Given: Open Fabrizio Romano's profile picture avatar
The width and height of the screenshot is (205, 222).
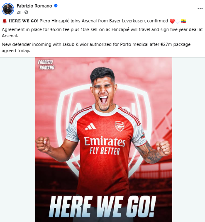Looking at the screenshot, I should (x=8, y=9).
